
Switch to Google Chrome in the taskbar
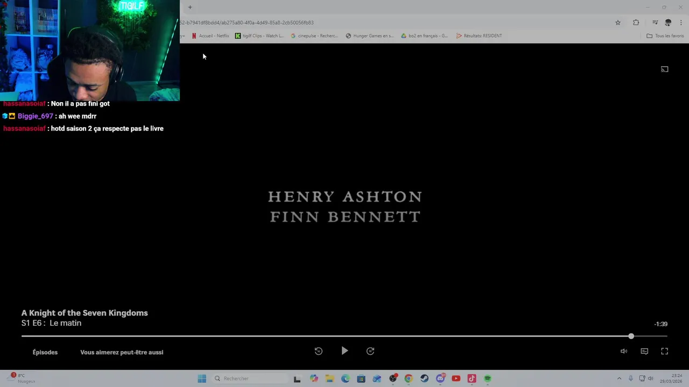[409, 378]
